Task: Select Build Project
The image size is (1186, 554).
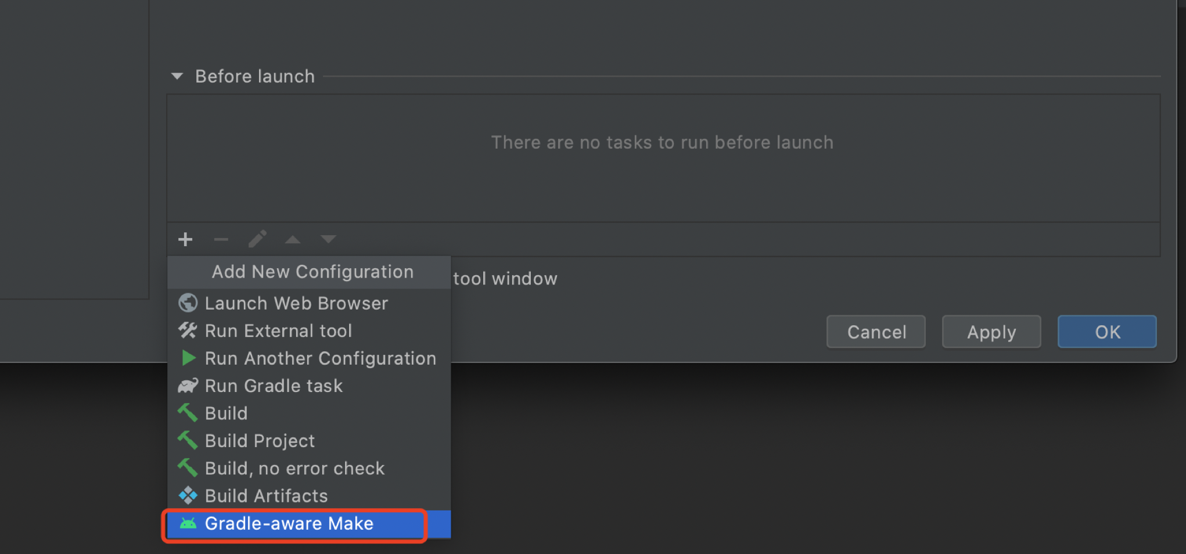Action: click(x=260, y=440)
